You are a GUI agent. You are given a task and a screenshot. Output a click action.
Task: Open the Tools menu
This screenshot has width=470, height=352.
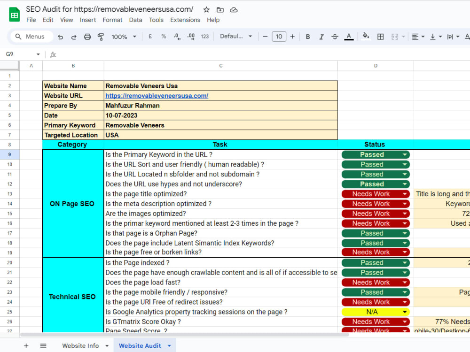(x=156, y=20)
